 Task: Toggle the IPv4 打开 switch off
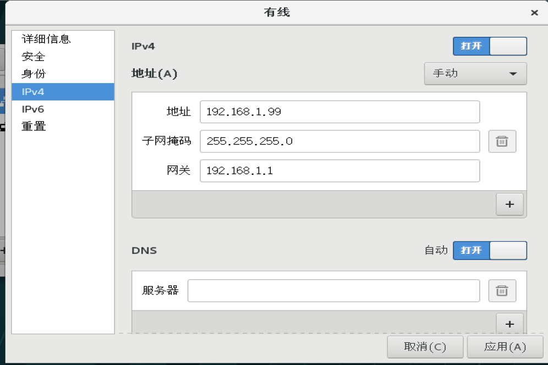pos(490,46)
